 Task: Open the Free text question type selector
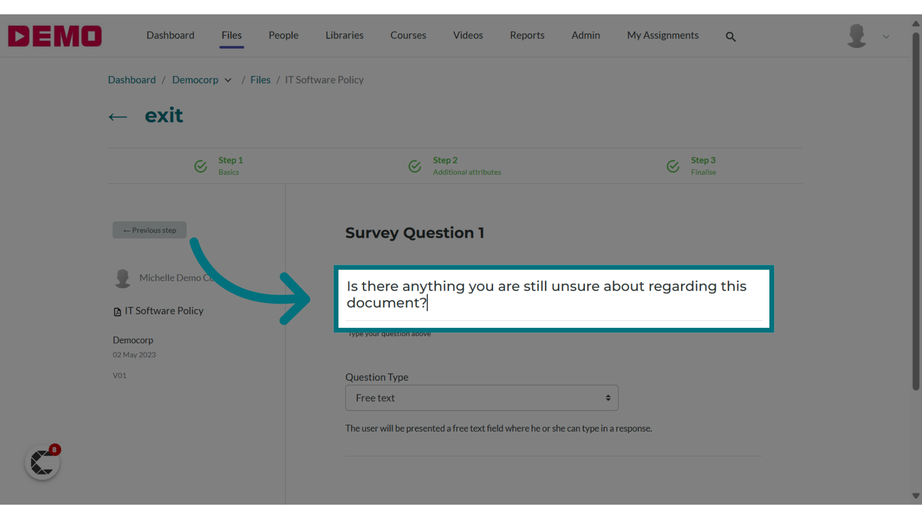pos(482,398)
